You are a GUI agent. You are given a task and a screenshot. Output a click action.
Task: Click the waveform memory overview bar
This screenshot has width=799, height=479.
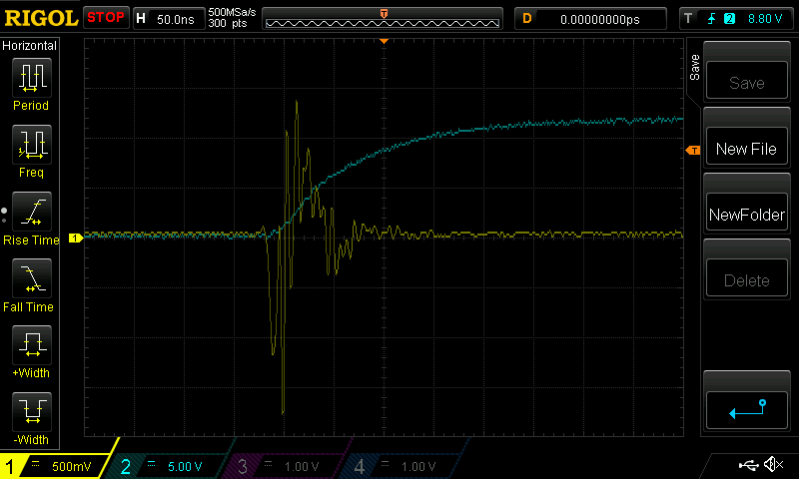[x=383, y=23]
